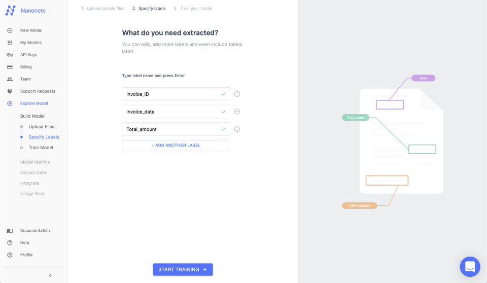This screenshot has height=283, width=487.
Task: Collapse the sidebar with chevron arrow
Action: 50,275
